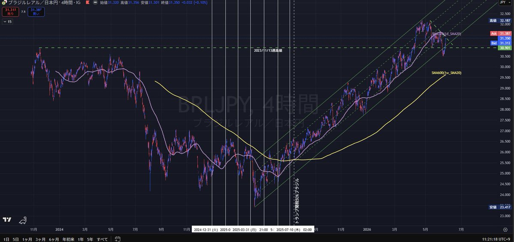Expand the collapsed 15 indicators legend
The image size is (514, 242).
[x=8, y=21]
